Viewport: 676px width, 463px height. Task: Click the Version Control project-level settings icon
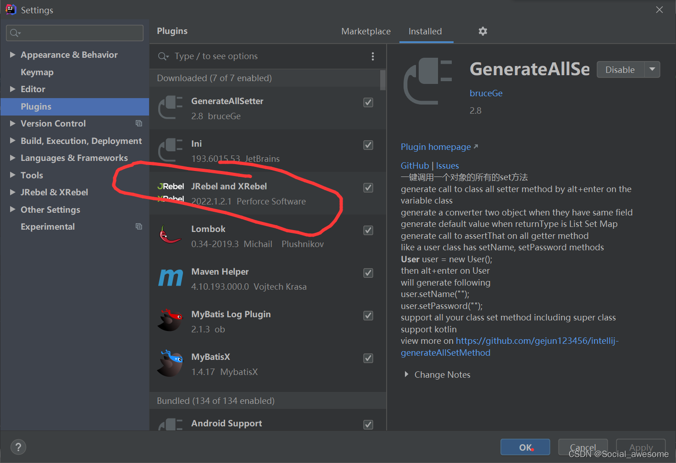(139, 123)
